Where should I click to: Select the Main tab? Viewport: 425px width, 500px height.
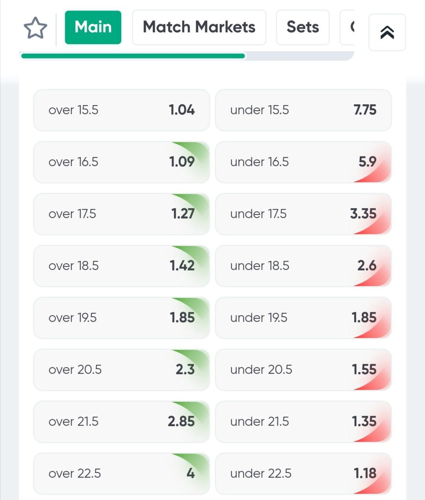pos(93,28)
